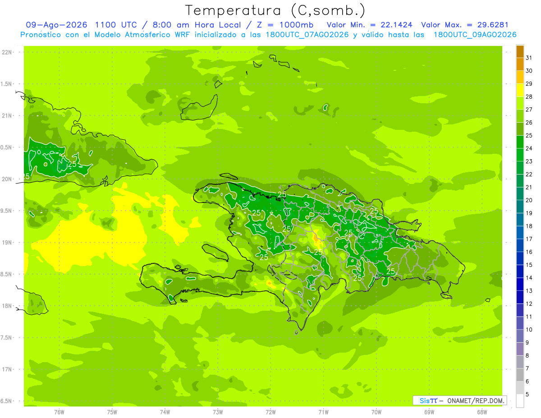Image resolution: width=541 pixels, height=418 pixels.
Task: Click the legend value '12'
Action: tap(529, 304)
